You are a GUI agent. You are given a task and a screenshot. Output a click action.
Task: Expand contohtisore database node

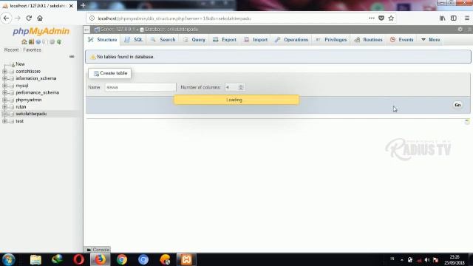[x=4, y=72]
